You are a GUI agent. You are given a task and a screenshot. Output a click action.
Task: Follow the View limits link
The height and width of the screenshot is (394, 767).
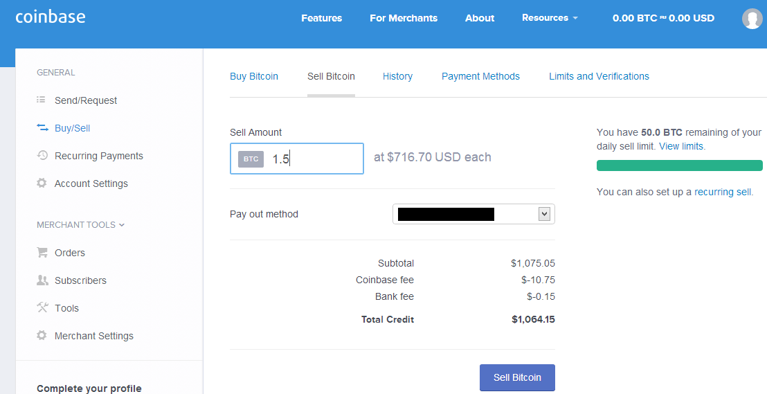point(681,146)
